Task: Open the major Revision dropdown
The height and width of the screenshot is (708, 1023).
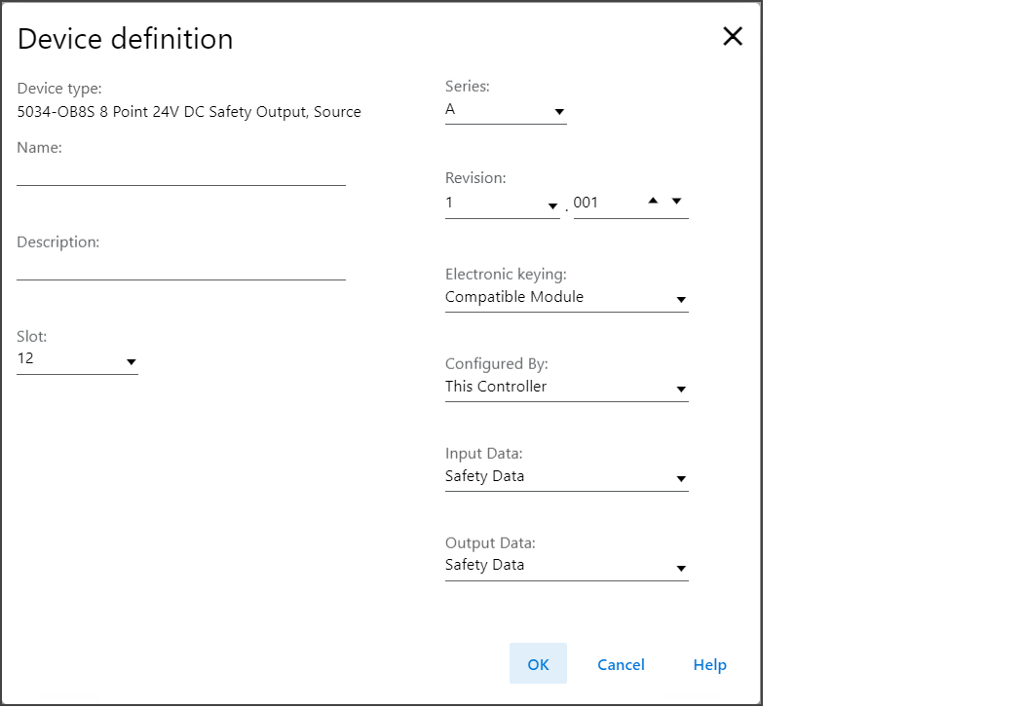Action: [x=502, y=204]
